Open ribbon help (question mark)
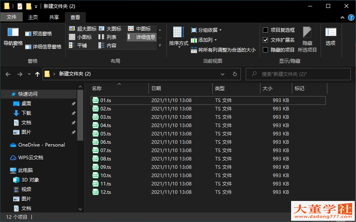 351,17
